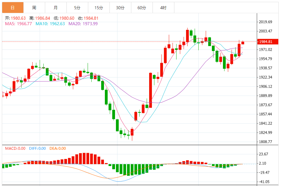Click the lowest red candlestick near 1808.77
282x186 pixels.
132,132
